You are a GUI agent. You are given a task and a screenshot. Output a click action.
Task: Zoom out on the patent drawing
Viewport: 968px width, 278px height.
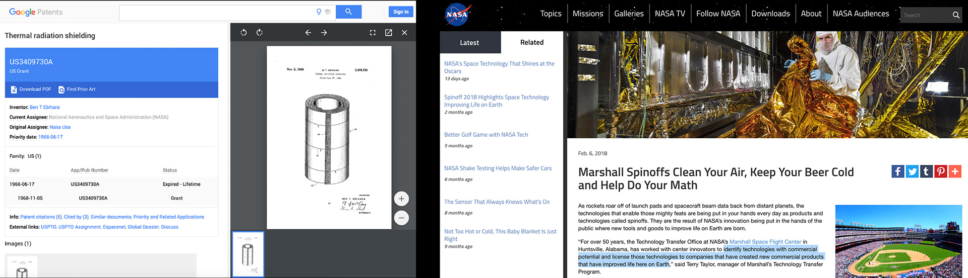(x=401, y=218)
